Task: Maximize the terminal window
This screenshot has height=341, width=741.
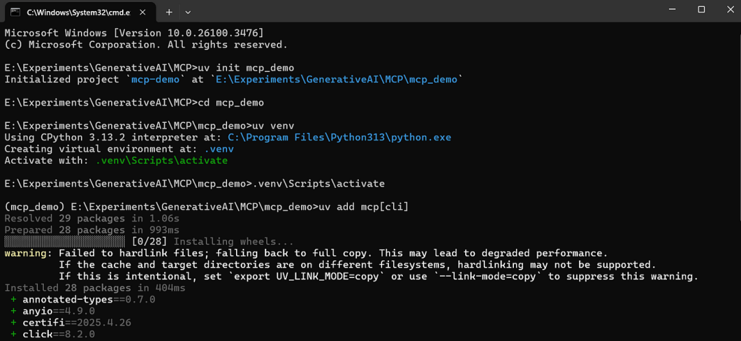Action: [x=701, y=10]
